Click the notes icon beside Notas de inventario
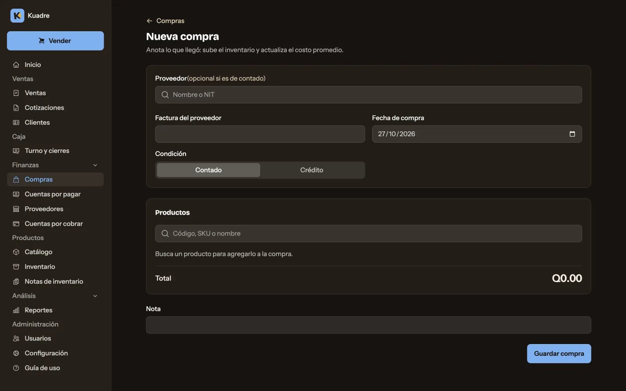Viewport: 626px width, 391px height. [x=16, y=282]
